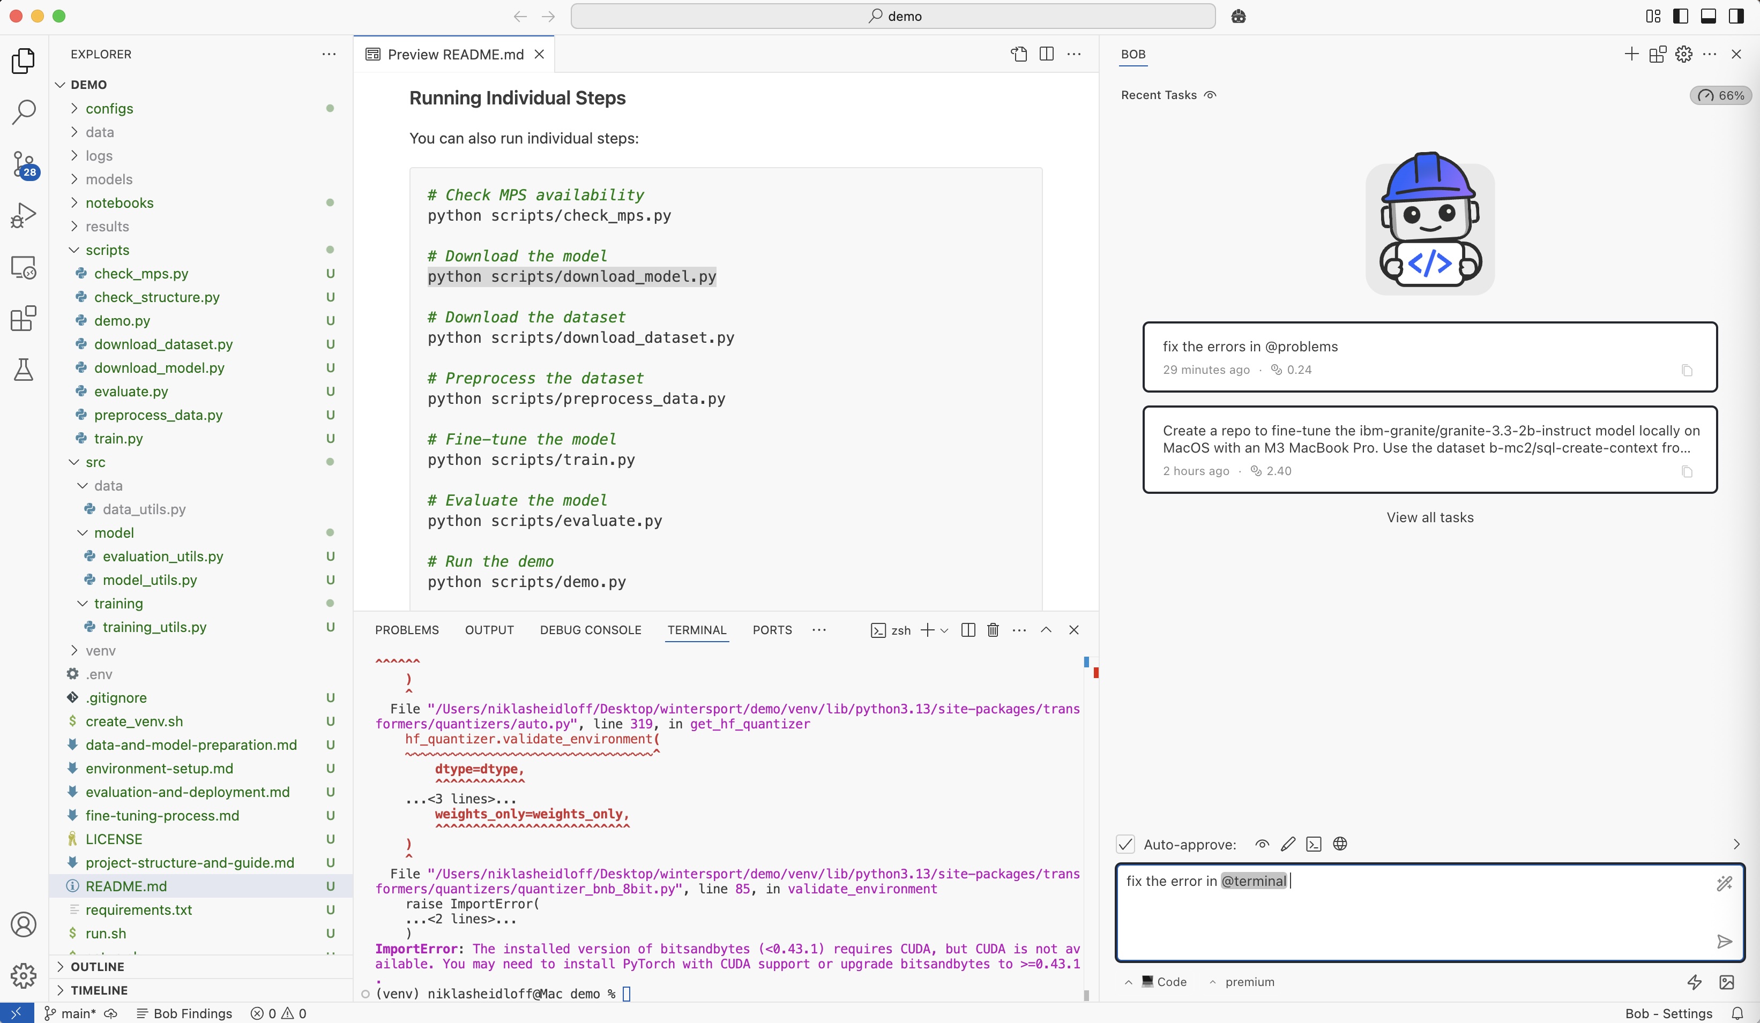
Task: Open the Extensions view
Action: pyautogui.click(x=24, y=318)
